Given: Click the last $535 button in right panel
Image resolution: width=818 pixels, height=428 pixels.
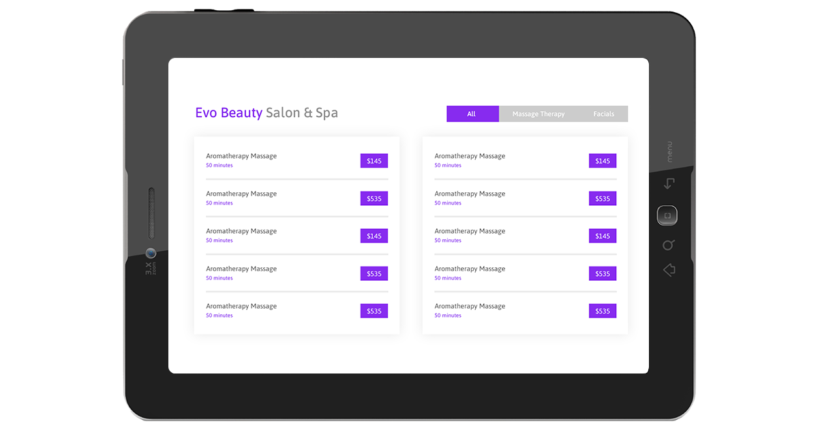Looking at the screenshot, I should (603, 311).
